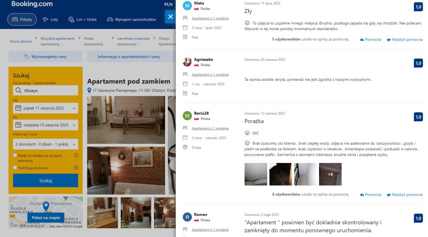Image resolution: width=428 pixels, height=237 pixels.
Task: Click the location pin beside the apartment address
Action: pos(89,90)
